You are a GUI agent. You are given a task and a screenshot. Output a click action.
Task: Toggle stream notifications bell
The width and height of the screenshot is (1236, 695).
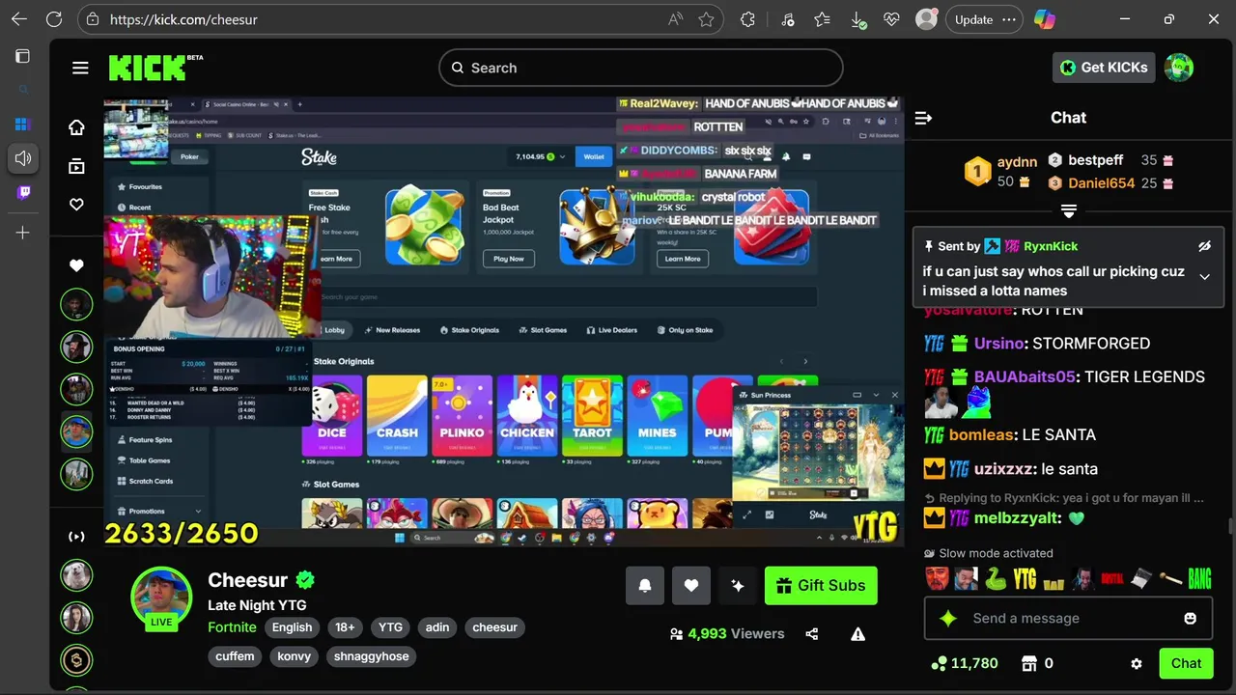click(x=645, y=585)
